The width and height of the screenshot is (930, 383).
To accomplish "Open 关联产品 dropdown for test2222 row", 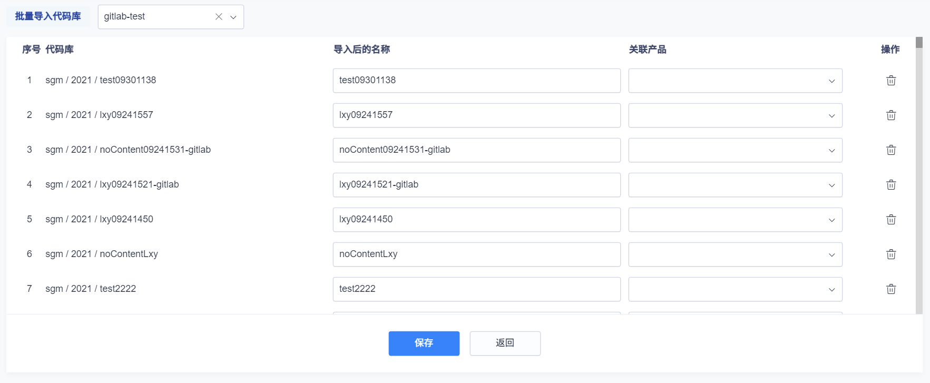I will (735, 289).
